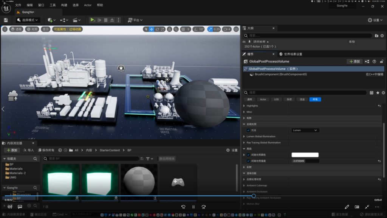Open the 选择模式 mode dropdown
This screenshot has width=387, height=218.
click(x=28, y=20)
